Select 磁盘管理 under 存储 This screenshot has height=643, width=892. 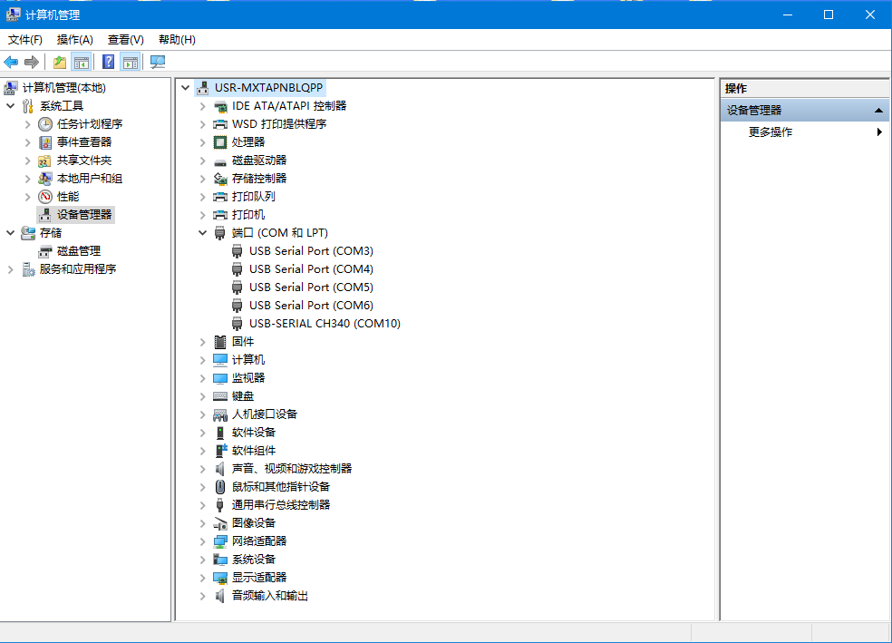tap(78, 251)
